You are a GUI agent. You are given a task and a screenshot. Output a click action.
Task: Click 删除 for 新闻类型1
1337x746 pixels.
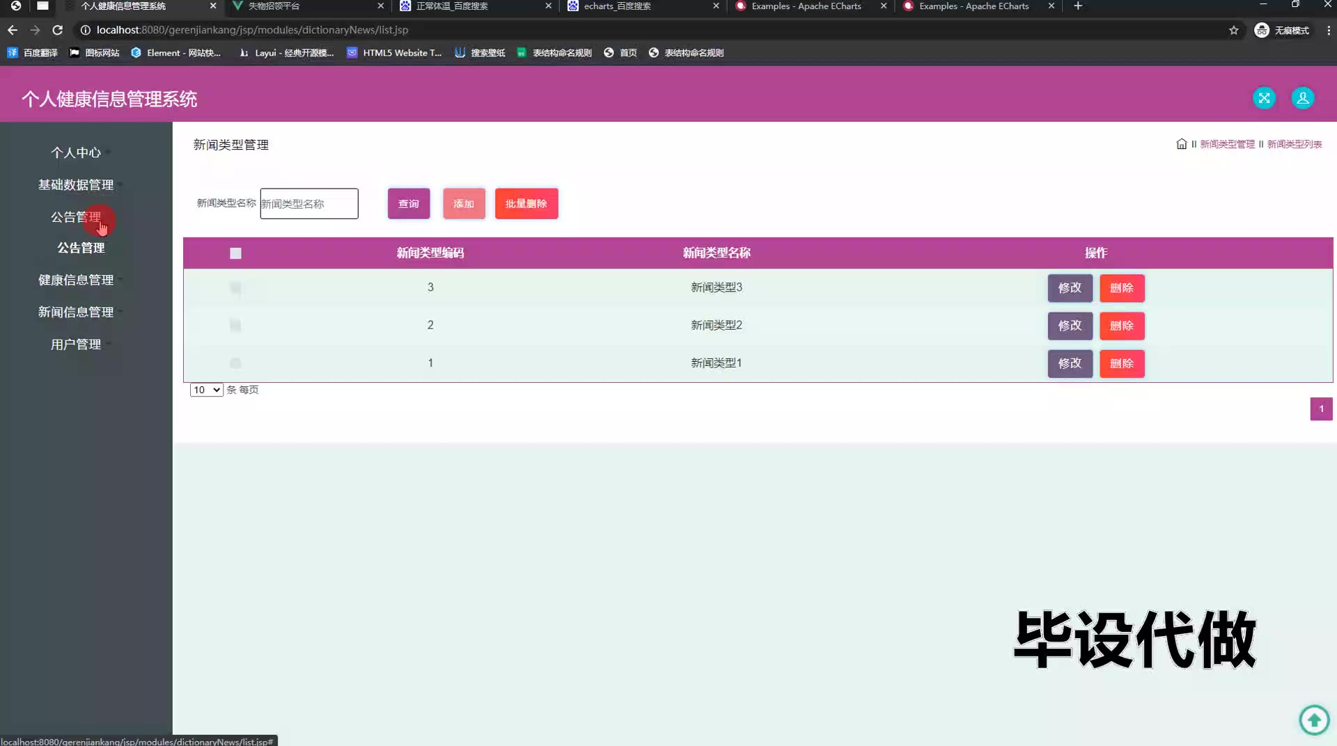coord(1122,363)
